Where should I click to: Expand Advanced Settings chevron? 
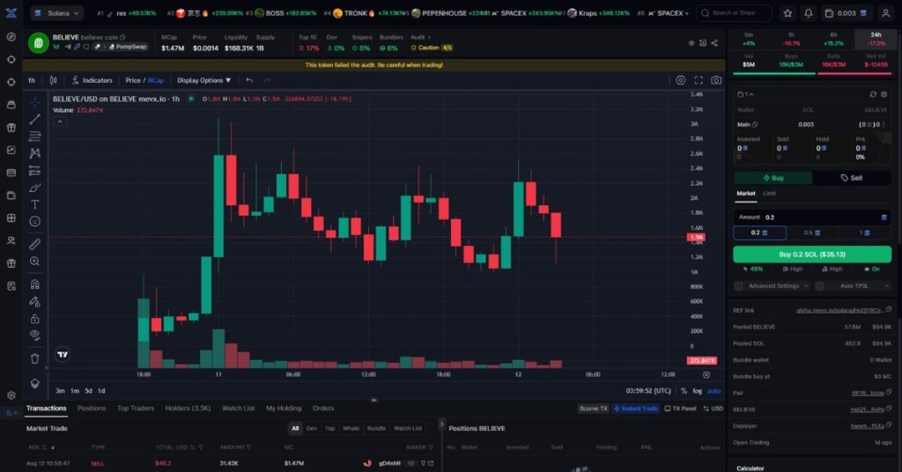point(806,285)
